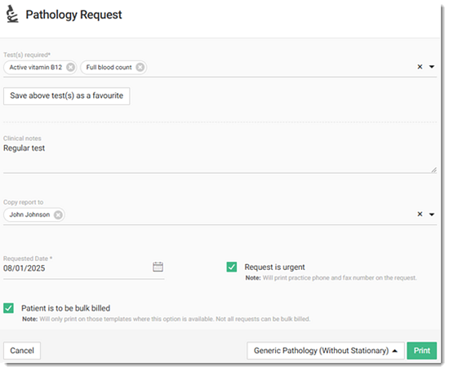Expand the Copy report to dropdown arrow
449x371 pixels.
[432, 214]
